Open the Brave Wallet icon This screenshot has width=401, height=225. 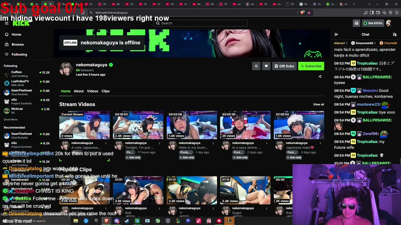(378, 12)
